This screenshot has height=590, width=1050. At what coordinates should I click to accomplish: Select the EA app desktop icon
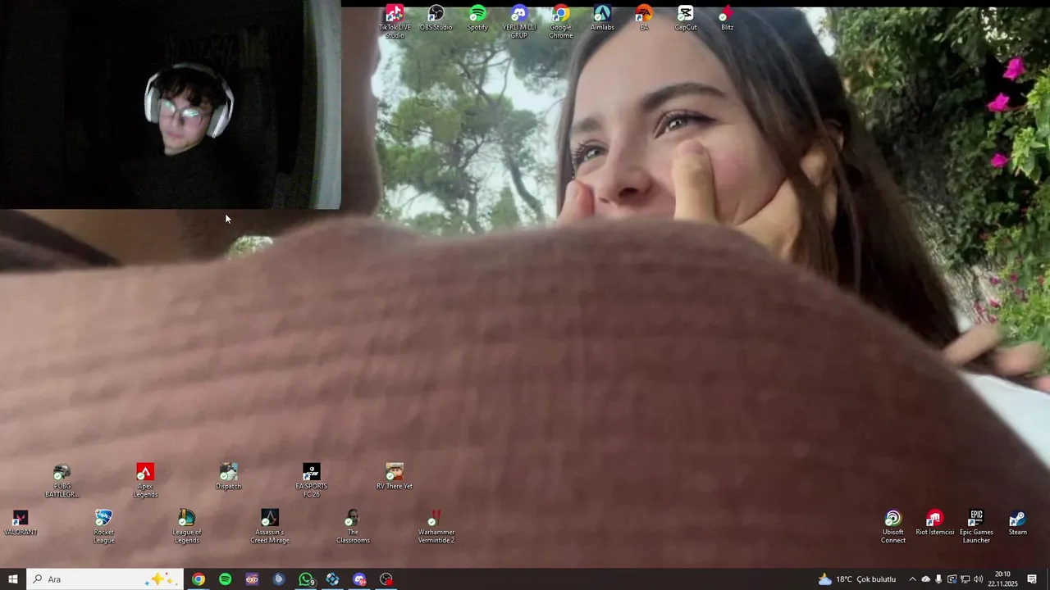(644, 18)
